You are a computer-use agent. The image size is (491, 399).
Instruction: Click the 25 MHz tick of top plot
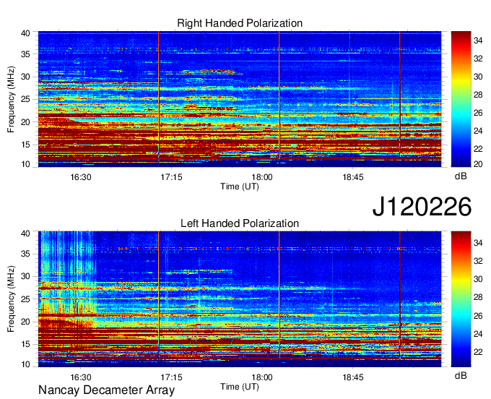(x=26, y=99)
